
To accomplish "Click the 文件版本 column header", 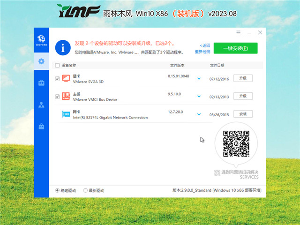I will click(177, 65).
